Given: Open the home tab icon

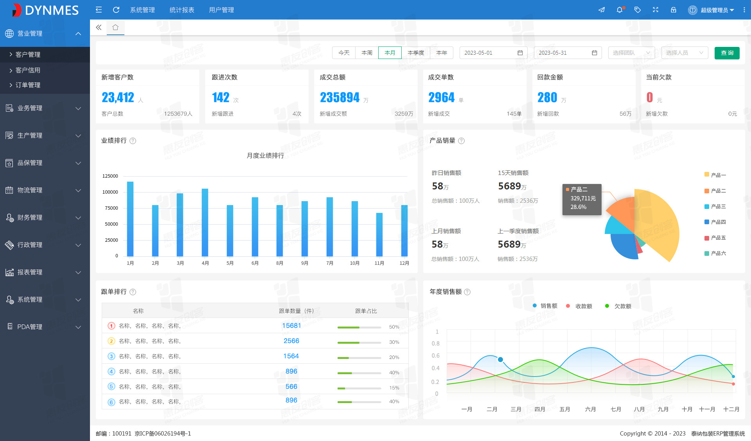Looking at the screenshot, I should (x=115, y=27).
